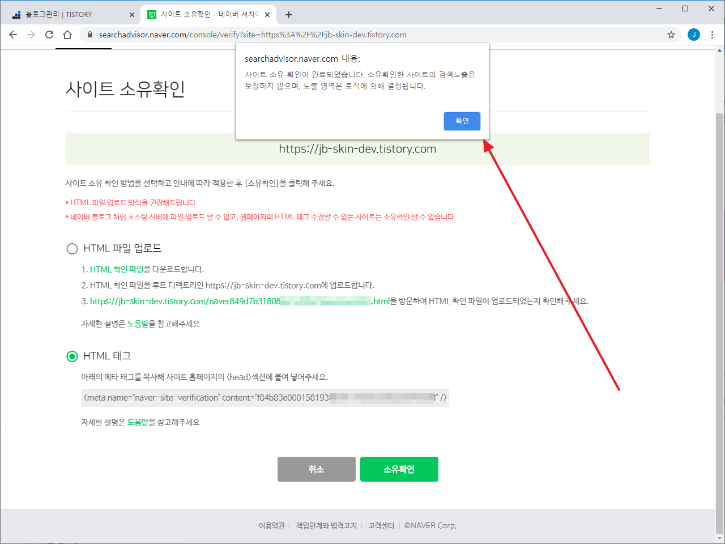This screenshot has height=544, width=725.
Task: Click the green 소유확인 button
Action: pos(399,469)
